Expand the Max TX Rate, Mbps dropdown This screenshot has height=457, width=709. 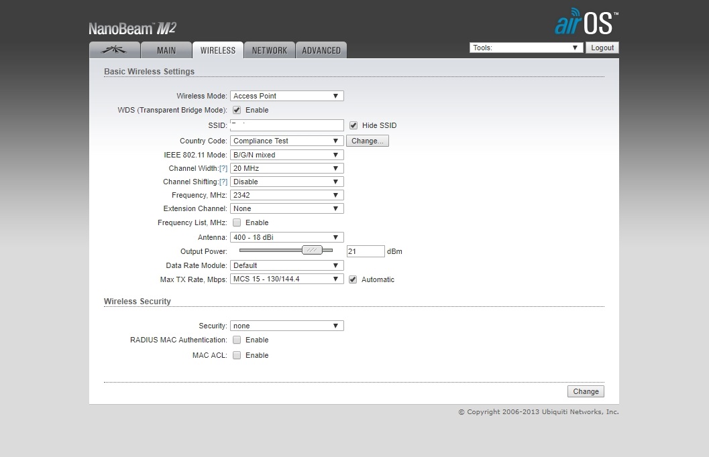click(286, 279)
